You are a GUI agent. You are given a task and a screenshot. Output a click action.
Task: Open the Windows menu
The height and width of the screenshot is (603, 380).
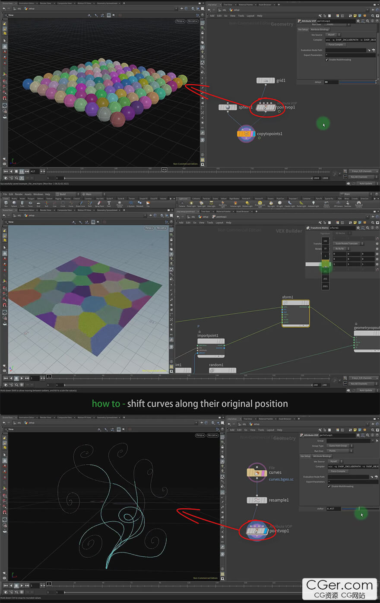(38, 194)
